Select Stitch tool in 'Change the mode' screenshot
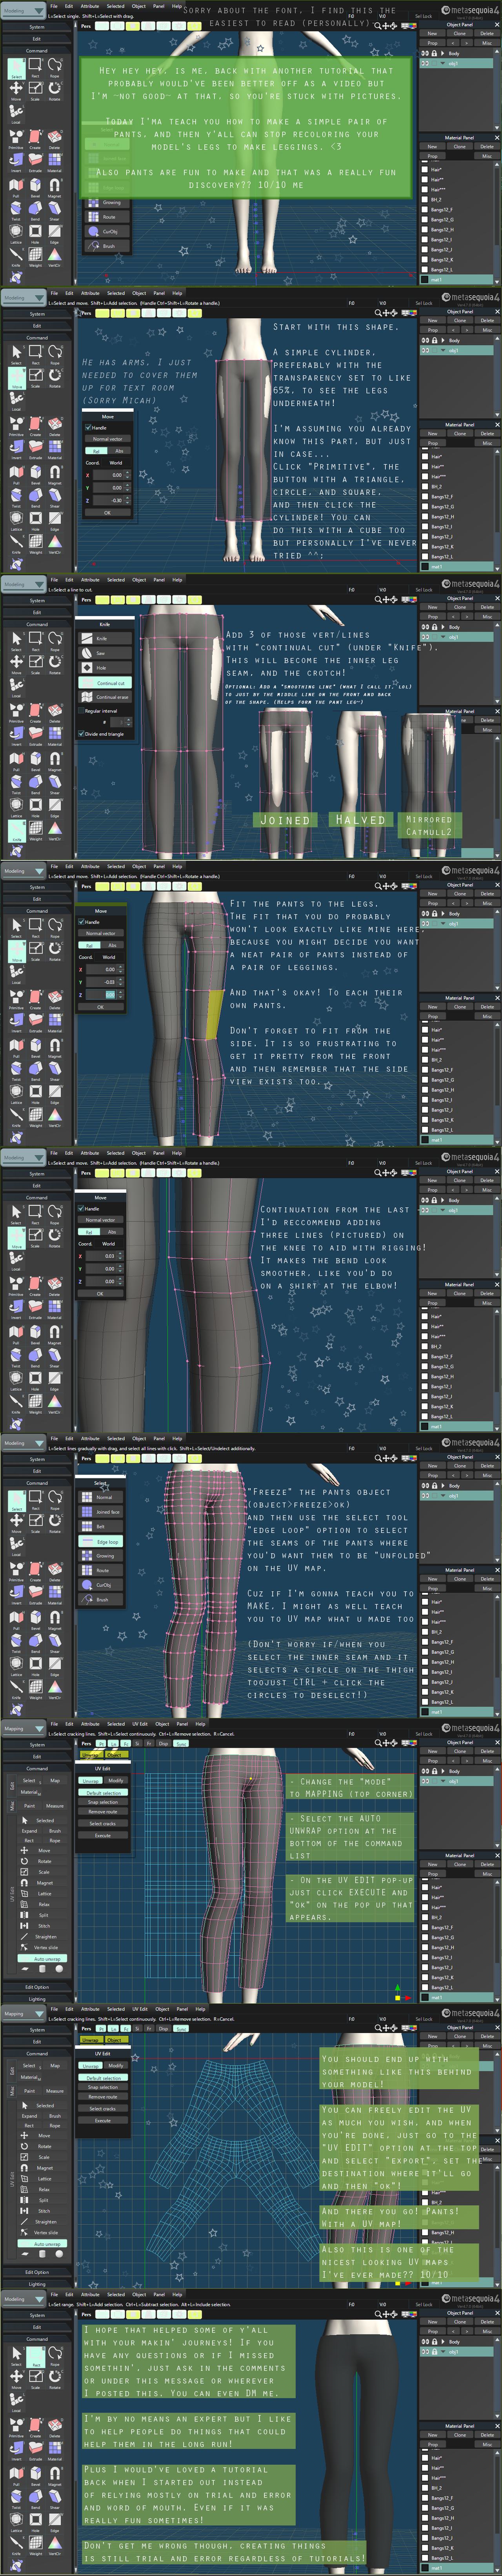This screenshot has height=2576, width=502. point(41,1926)
